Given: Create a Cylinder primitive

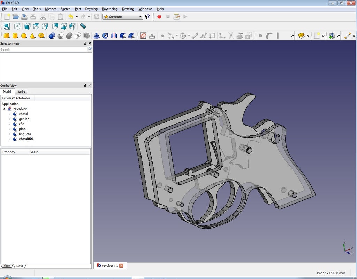Looking at the screenshot, I should click(15, 35).
